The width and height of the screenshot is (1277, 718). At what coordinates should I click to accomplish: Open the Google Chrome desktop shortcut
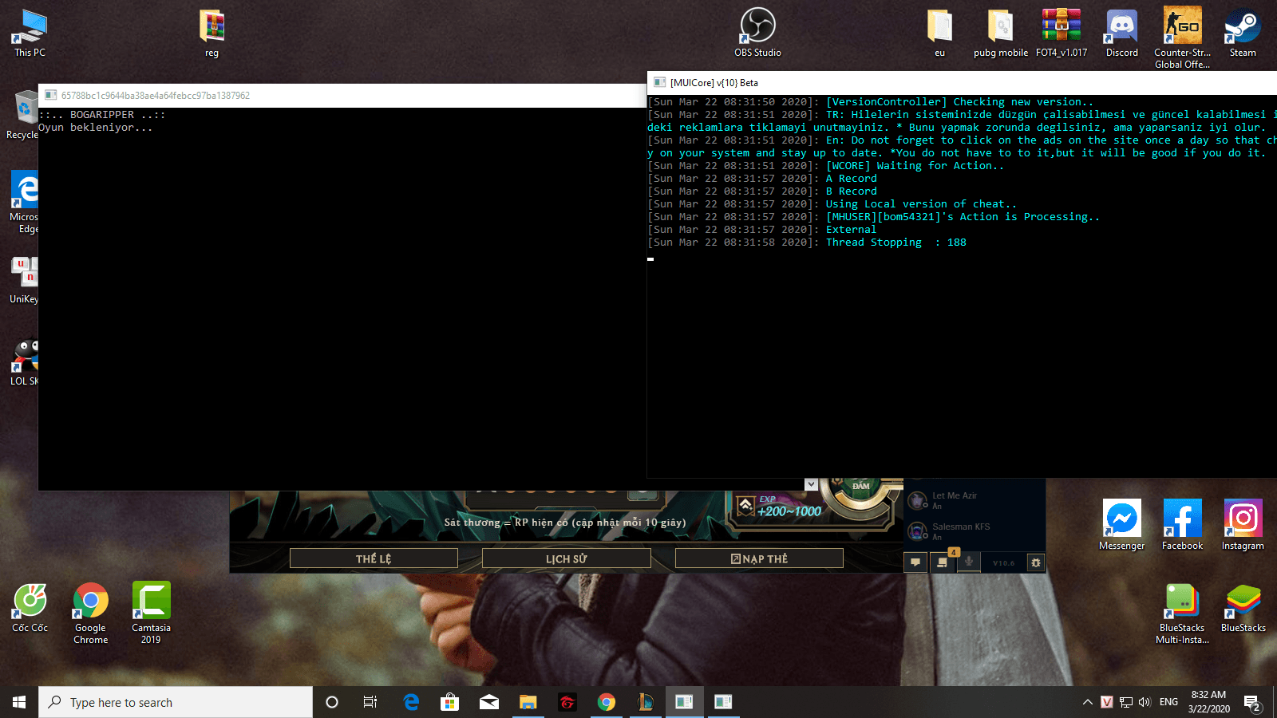pos(90,613)
